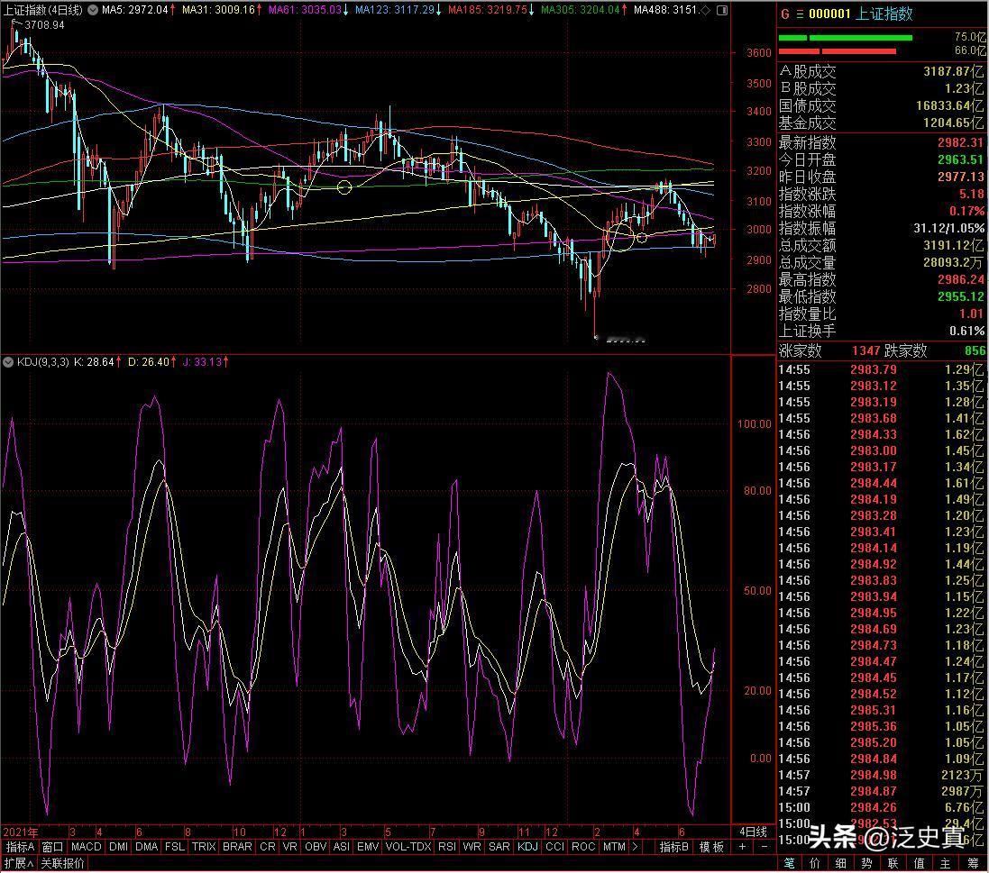989x873 pixels.
Task: Switch to the VOL-TDX indicator
Action: click(408, 847)
